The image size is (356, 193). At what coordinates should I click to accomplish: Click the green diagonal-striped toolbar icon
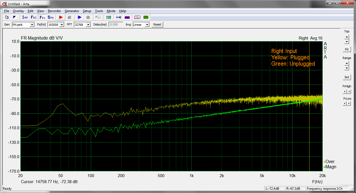point(108,17)
